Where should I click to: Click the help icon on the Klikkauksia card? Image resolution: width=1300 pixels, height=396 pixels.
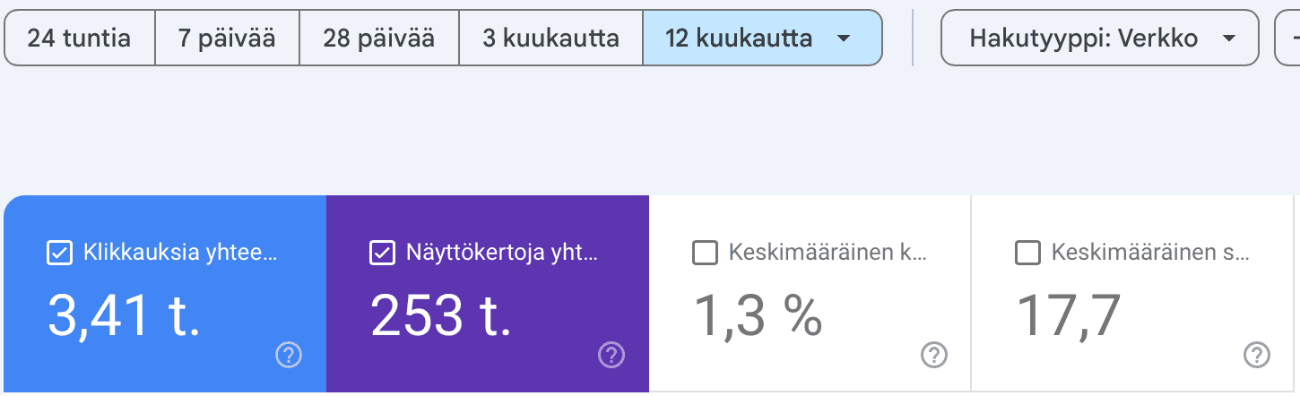(x=288, y=356)
